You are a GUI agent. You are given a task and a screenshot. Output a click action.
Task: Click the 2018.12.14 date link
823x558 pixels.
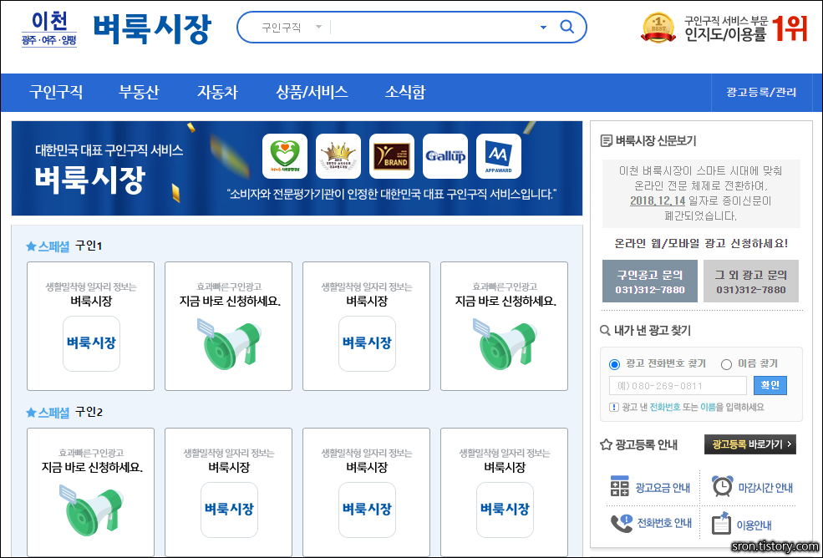pos(657,200)
